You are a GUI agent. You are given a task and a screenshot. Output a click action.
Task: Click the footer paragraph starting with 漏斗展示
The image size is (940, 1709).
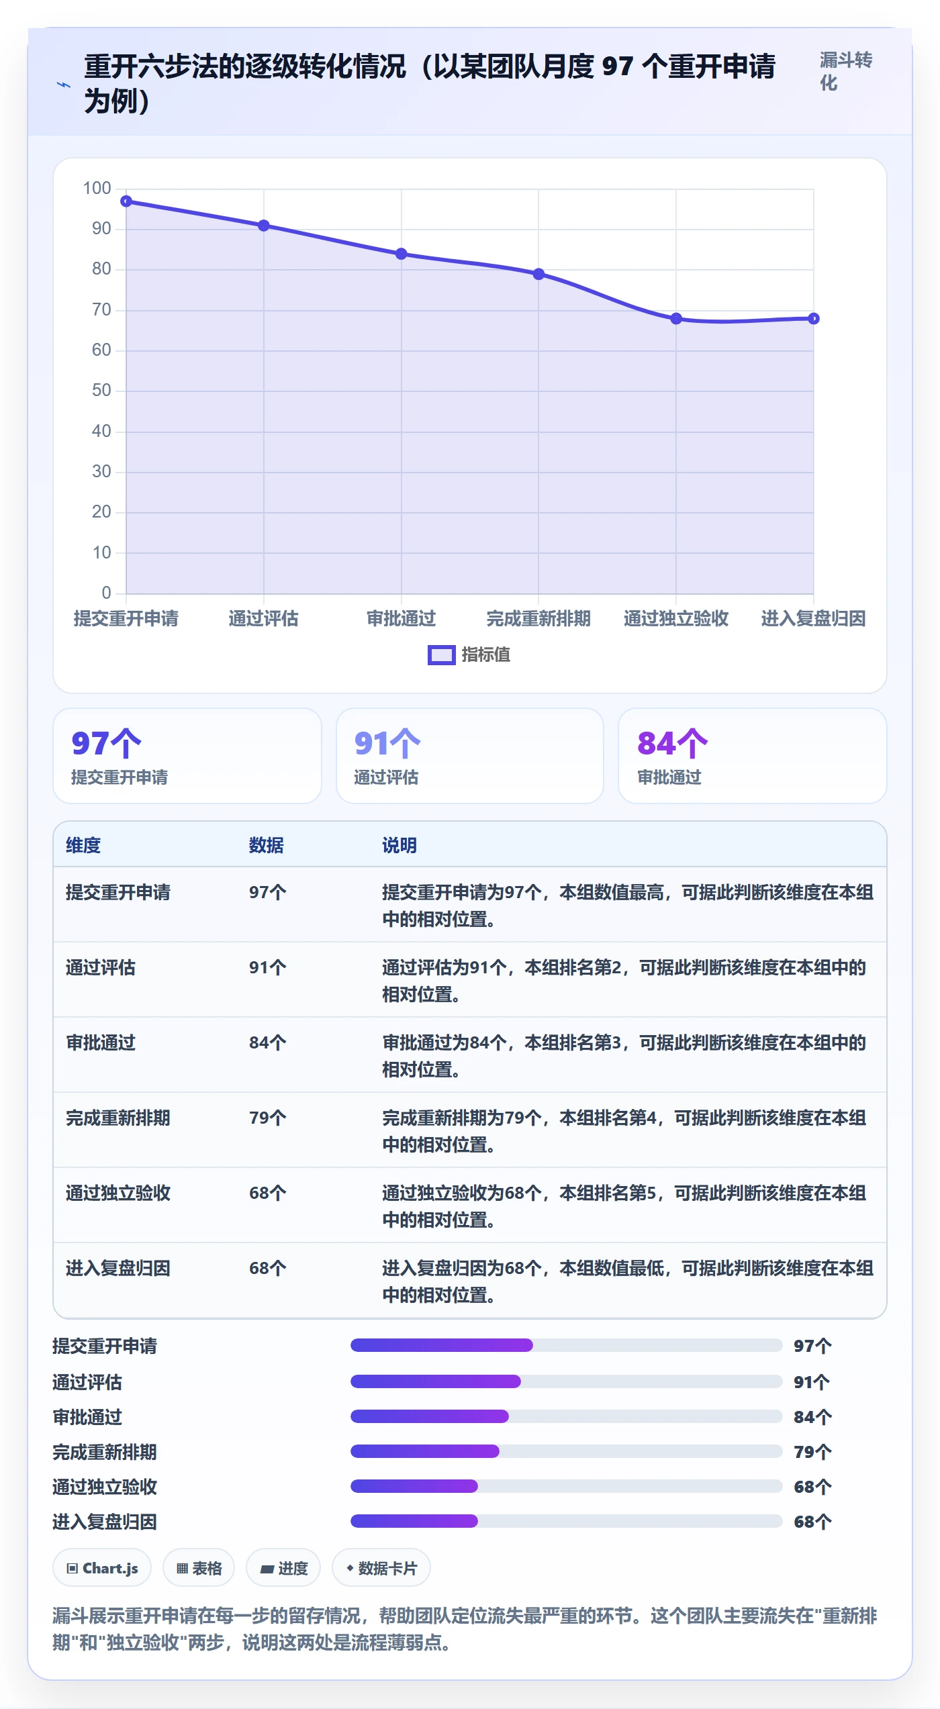[465, 1628]
